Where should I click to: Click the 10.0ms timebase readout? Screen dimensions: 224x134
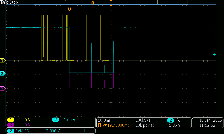pos(104,120)
